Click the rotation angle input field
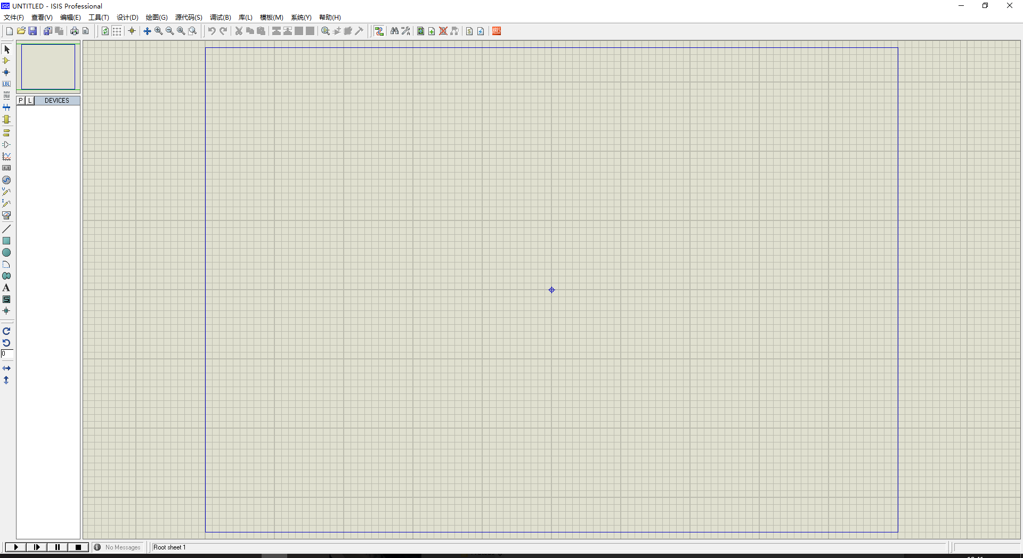 7,354
